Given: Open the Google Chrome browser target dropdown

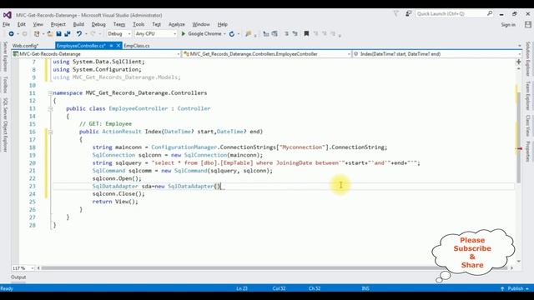Looking at the screenshot, I should coord(224,33).
